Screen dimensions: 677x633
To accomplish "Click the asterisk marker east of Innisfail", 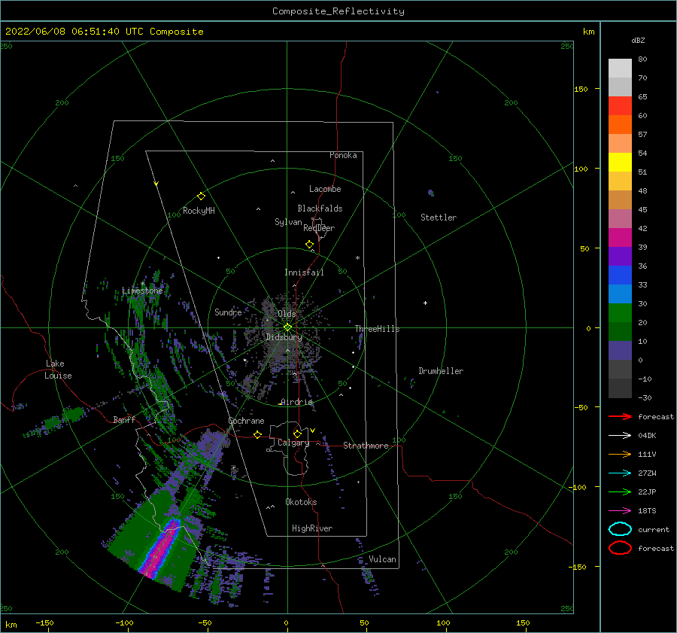I will (x=357, y=258).
